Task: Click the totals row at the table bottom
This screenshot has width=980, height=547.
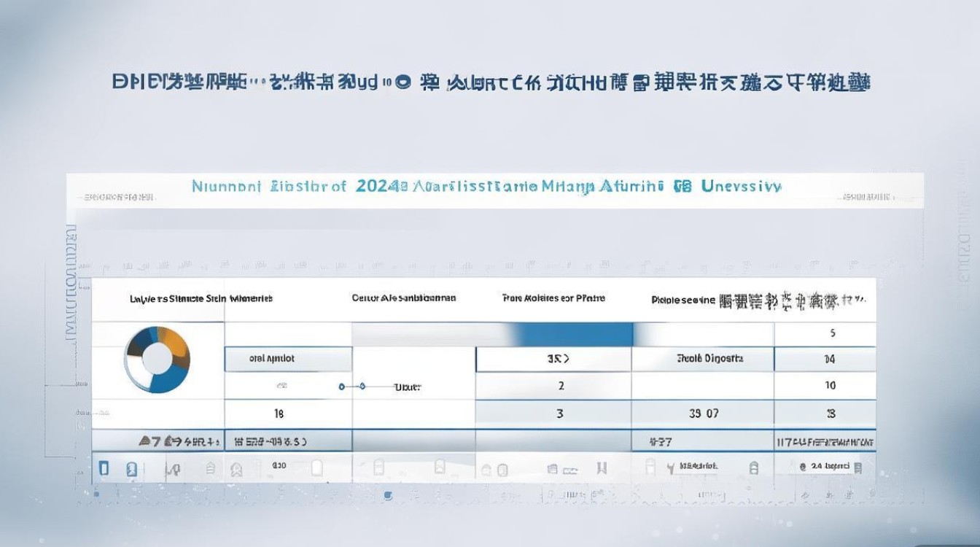Action: click(x=490, y=441)
